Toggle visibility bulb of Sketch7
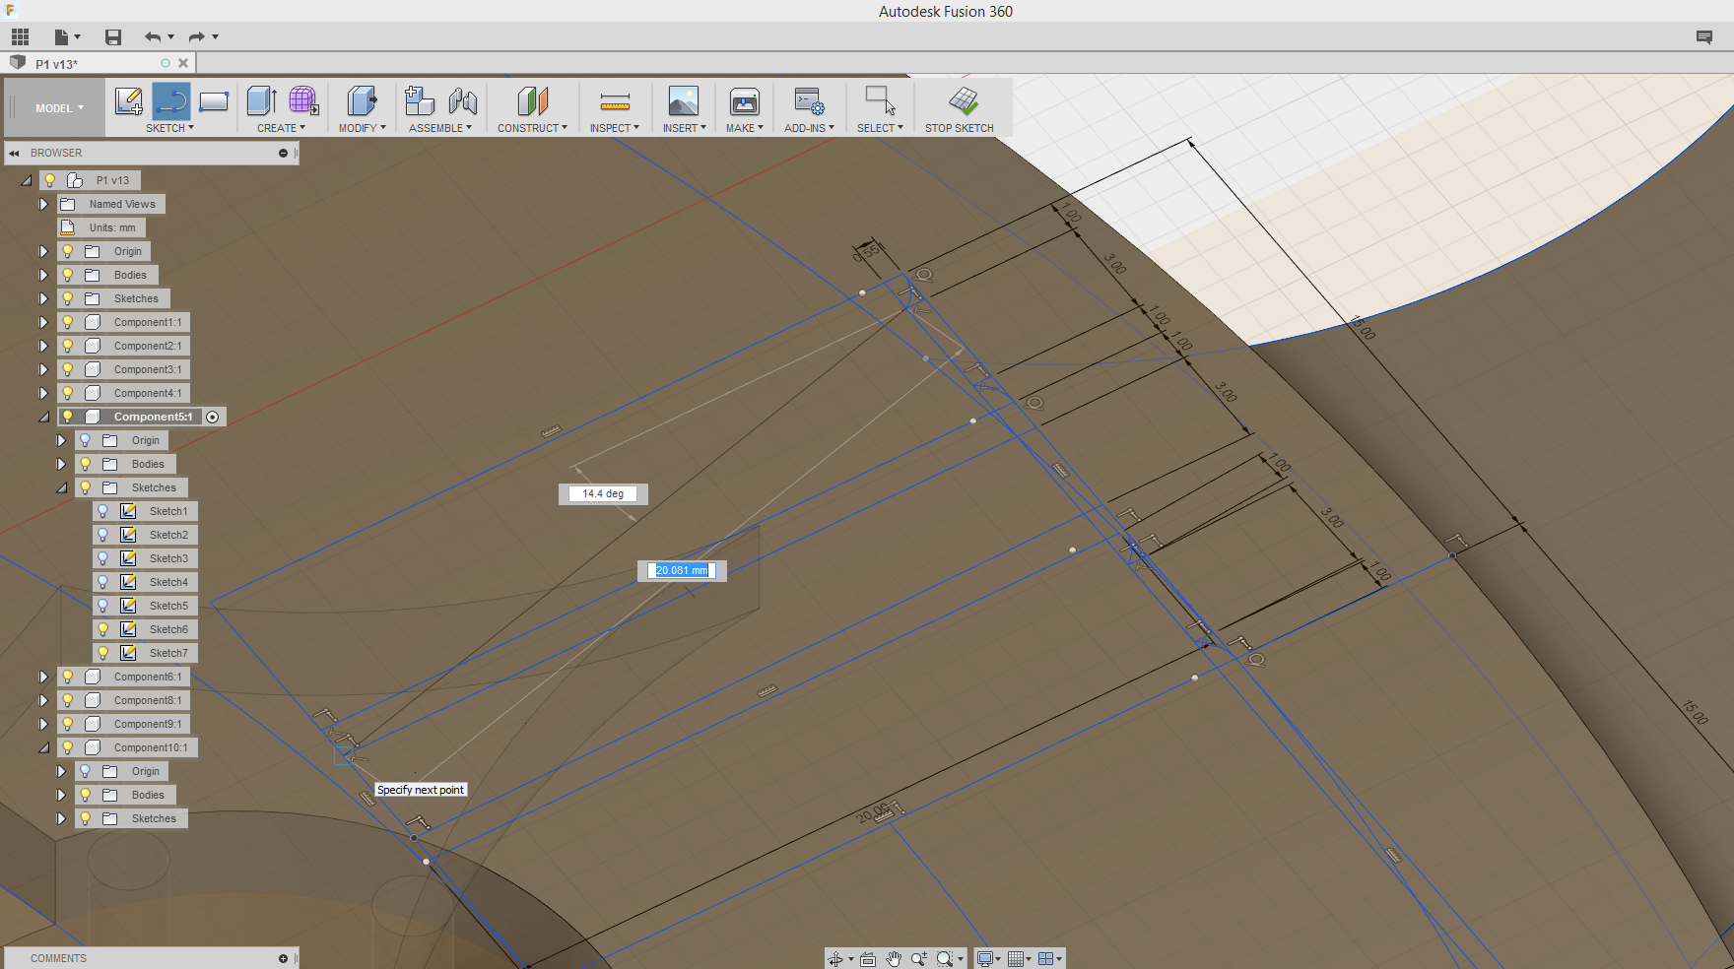 [x=102, y=653]
